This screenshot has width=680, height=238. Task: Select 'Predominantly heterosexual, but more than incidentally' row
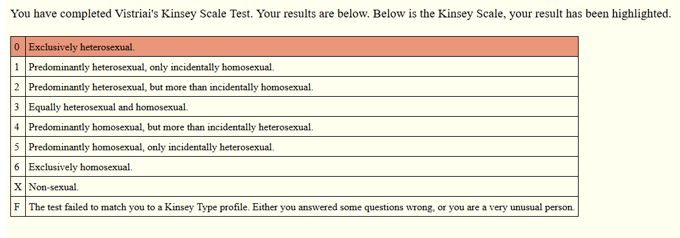click(x=294, y=86)
